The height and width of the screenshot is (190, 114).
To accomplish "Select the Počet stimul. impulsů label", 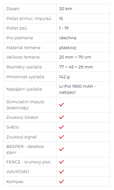I will [x=29, y=19].
